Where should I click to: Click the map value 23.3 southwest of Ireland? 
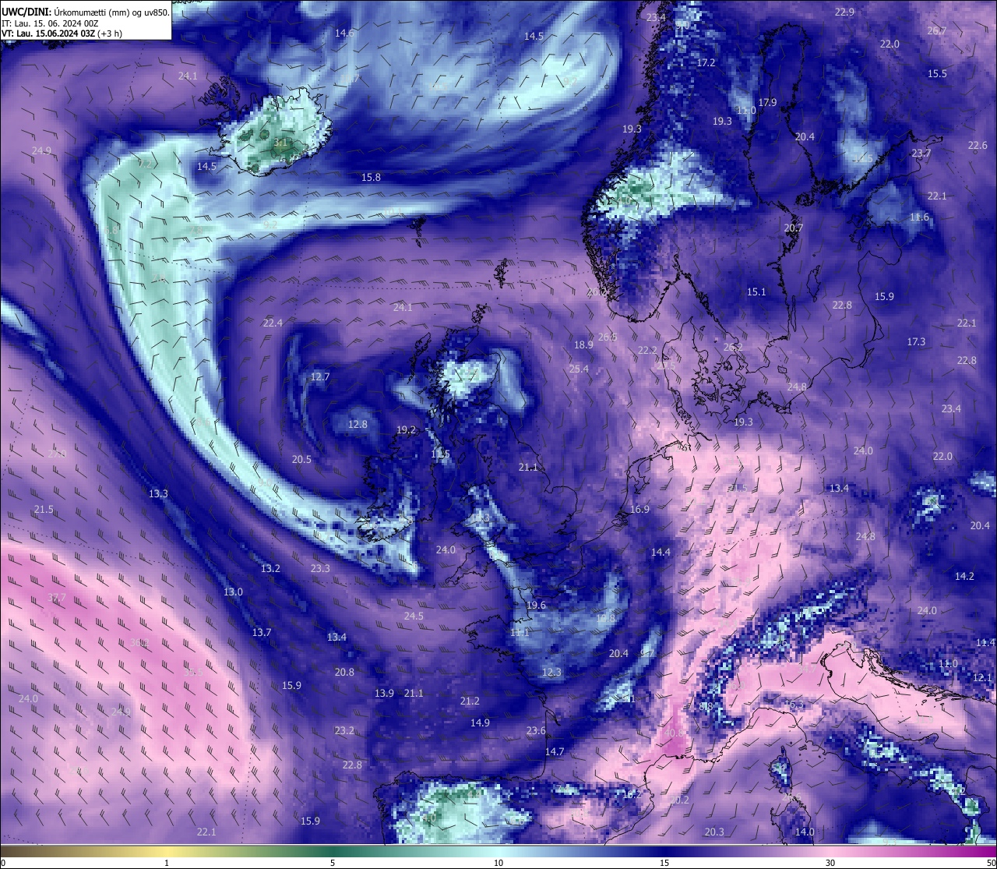[320, 568]
